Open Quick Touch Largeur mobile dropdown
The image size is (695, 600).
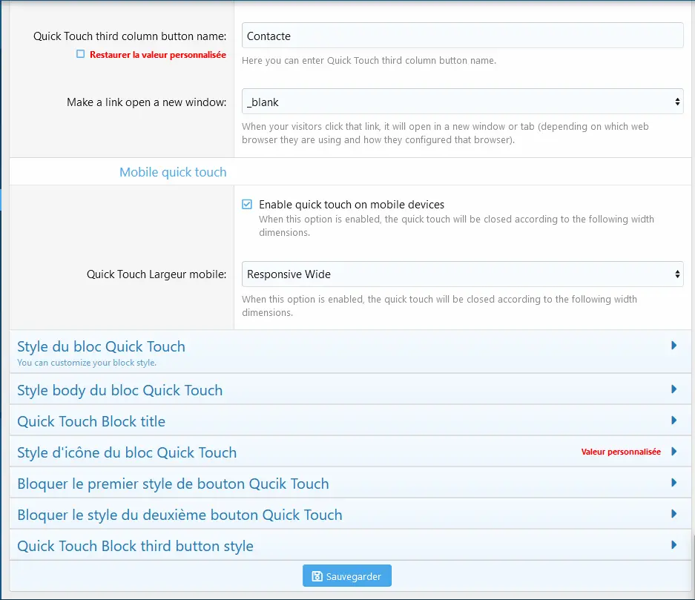point(462,274)
